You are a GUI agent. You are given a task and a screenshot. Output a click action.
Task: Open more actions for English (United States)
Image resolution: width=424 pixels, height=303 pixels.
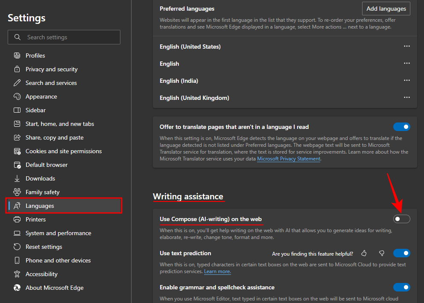tap(406, 47)
